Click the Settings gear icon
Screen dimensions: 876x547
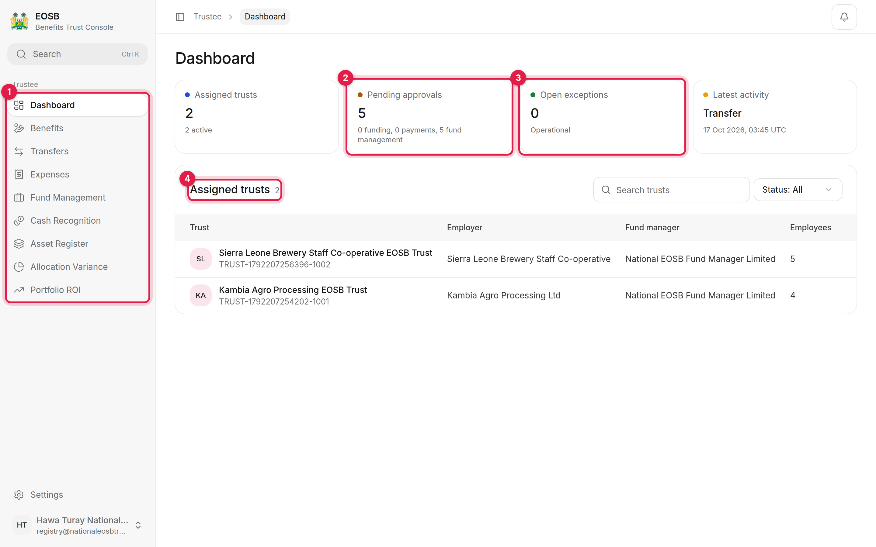coord(19,494)
